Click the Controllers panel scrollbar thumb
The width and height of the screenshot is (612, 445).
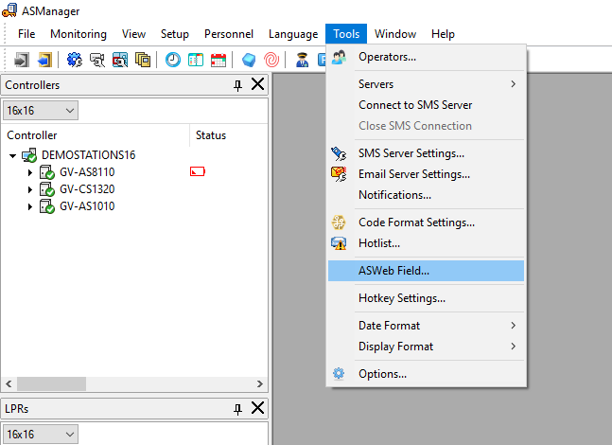[51, 384]
